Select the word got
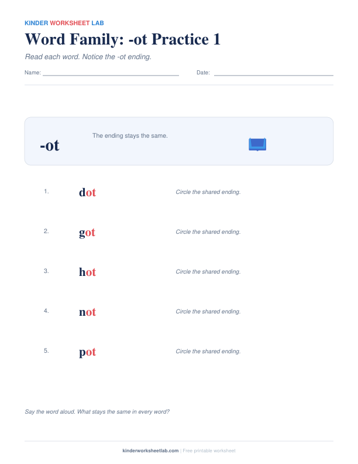This screenshot has height=464, width=358. [x=87, y=233]
